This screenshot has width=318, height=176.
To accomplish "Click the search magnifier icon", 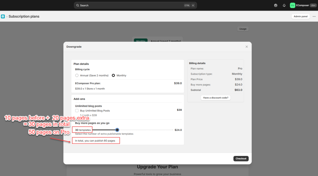I will [77, 6].
